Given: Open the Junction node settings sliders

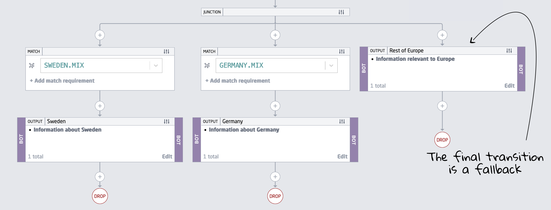Looking at the screenshot, I should [x=341, y=12].
